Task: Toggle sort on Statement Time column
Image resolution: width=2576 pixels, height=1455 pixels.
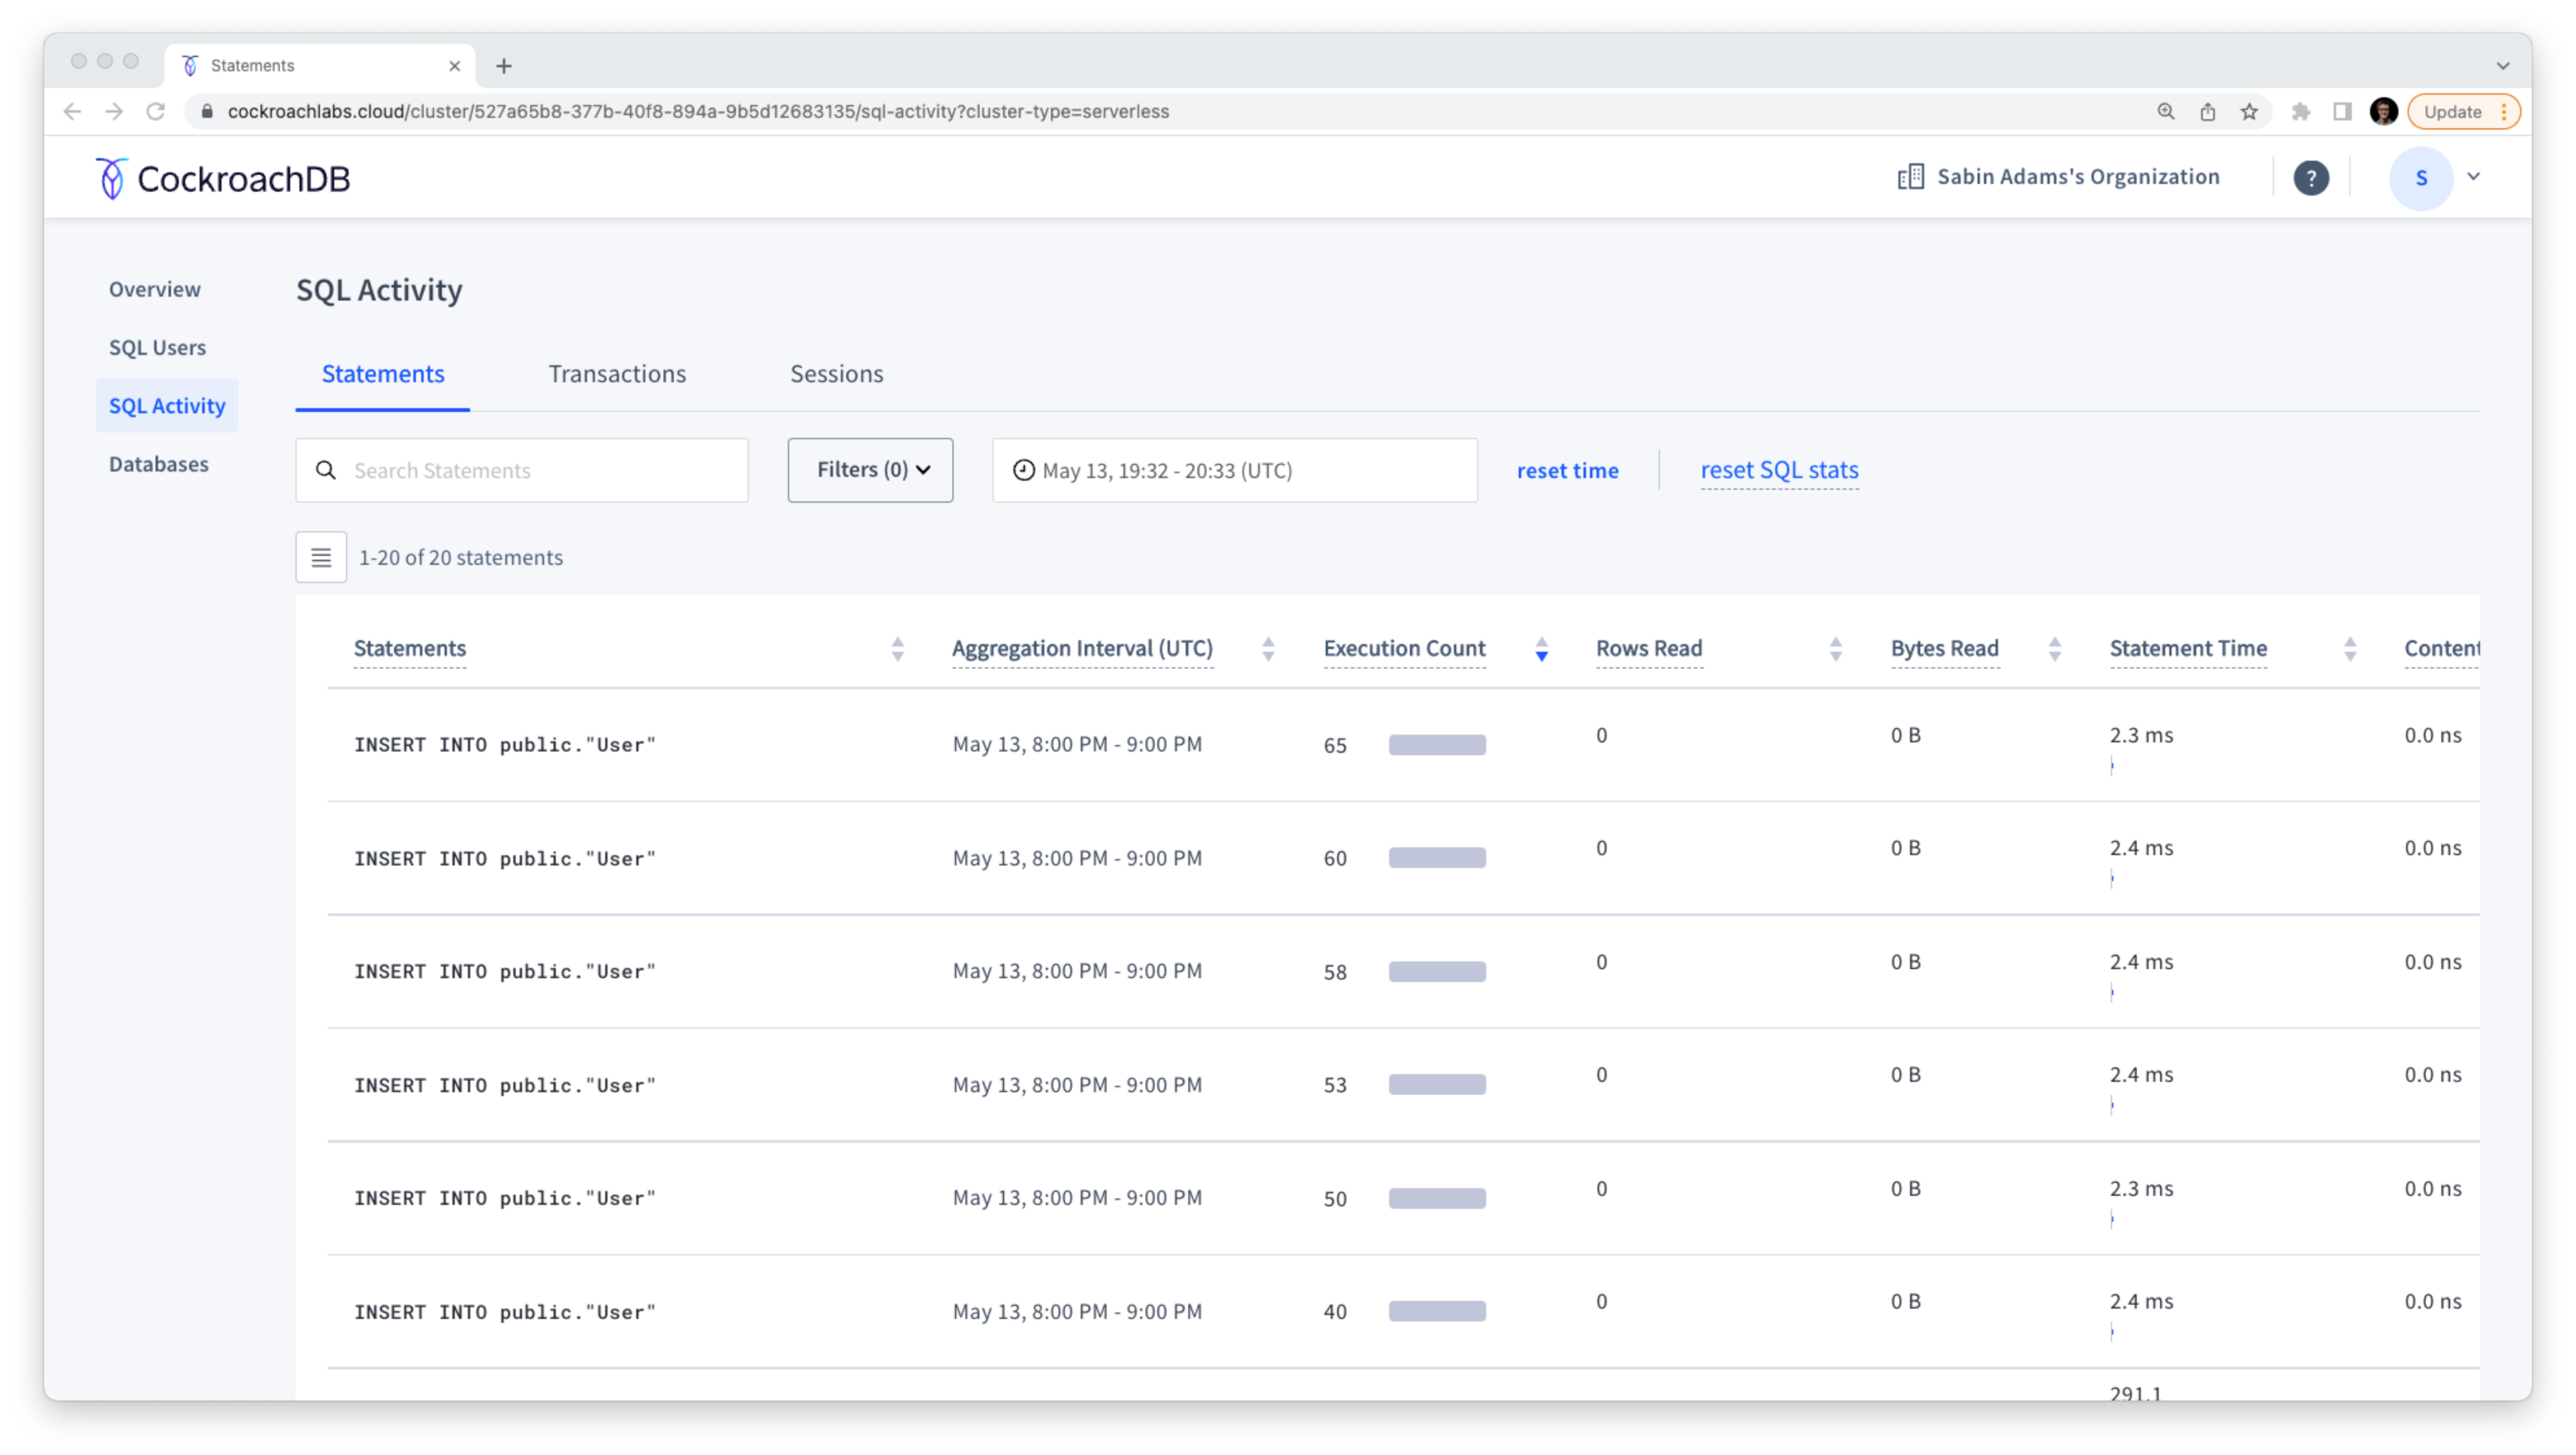Action: pos(2350,649)
